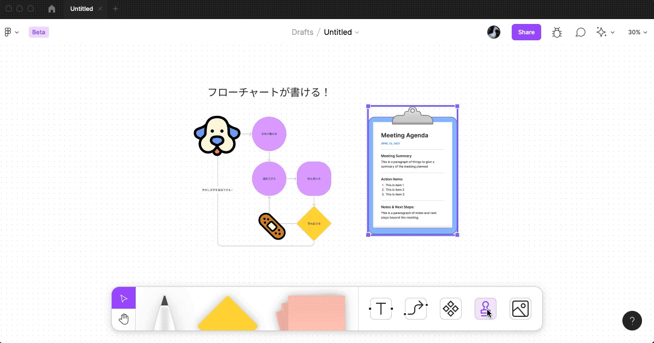Expand the Figma main menu
The height and width of the screenshot is (343, 654).
pos(11,32)
